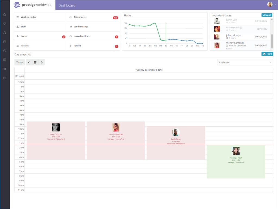Open Send message tile
Screen dimensions: 278x209
click(93, 27)
